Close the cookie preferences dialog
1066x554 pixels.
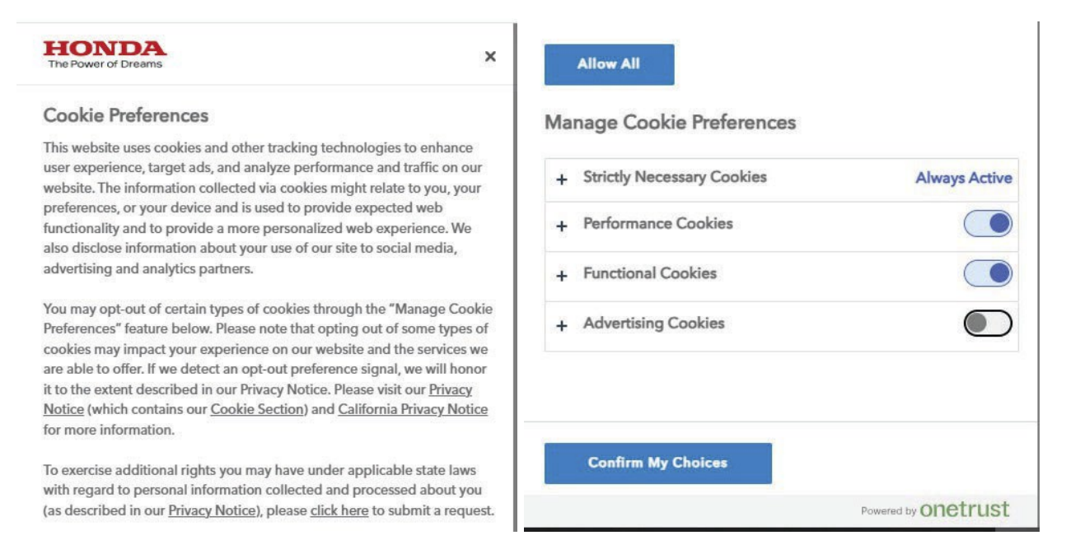(x=490, y=56)
